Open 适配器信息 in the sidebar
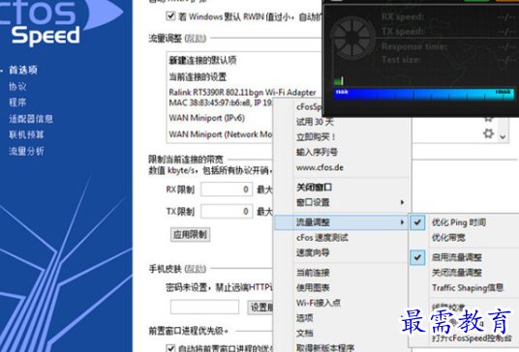The image size is (519, 352). [31, 119]
